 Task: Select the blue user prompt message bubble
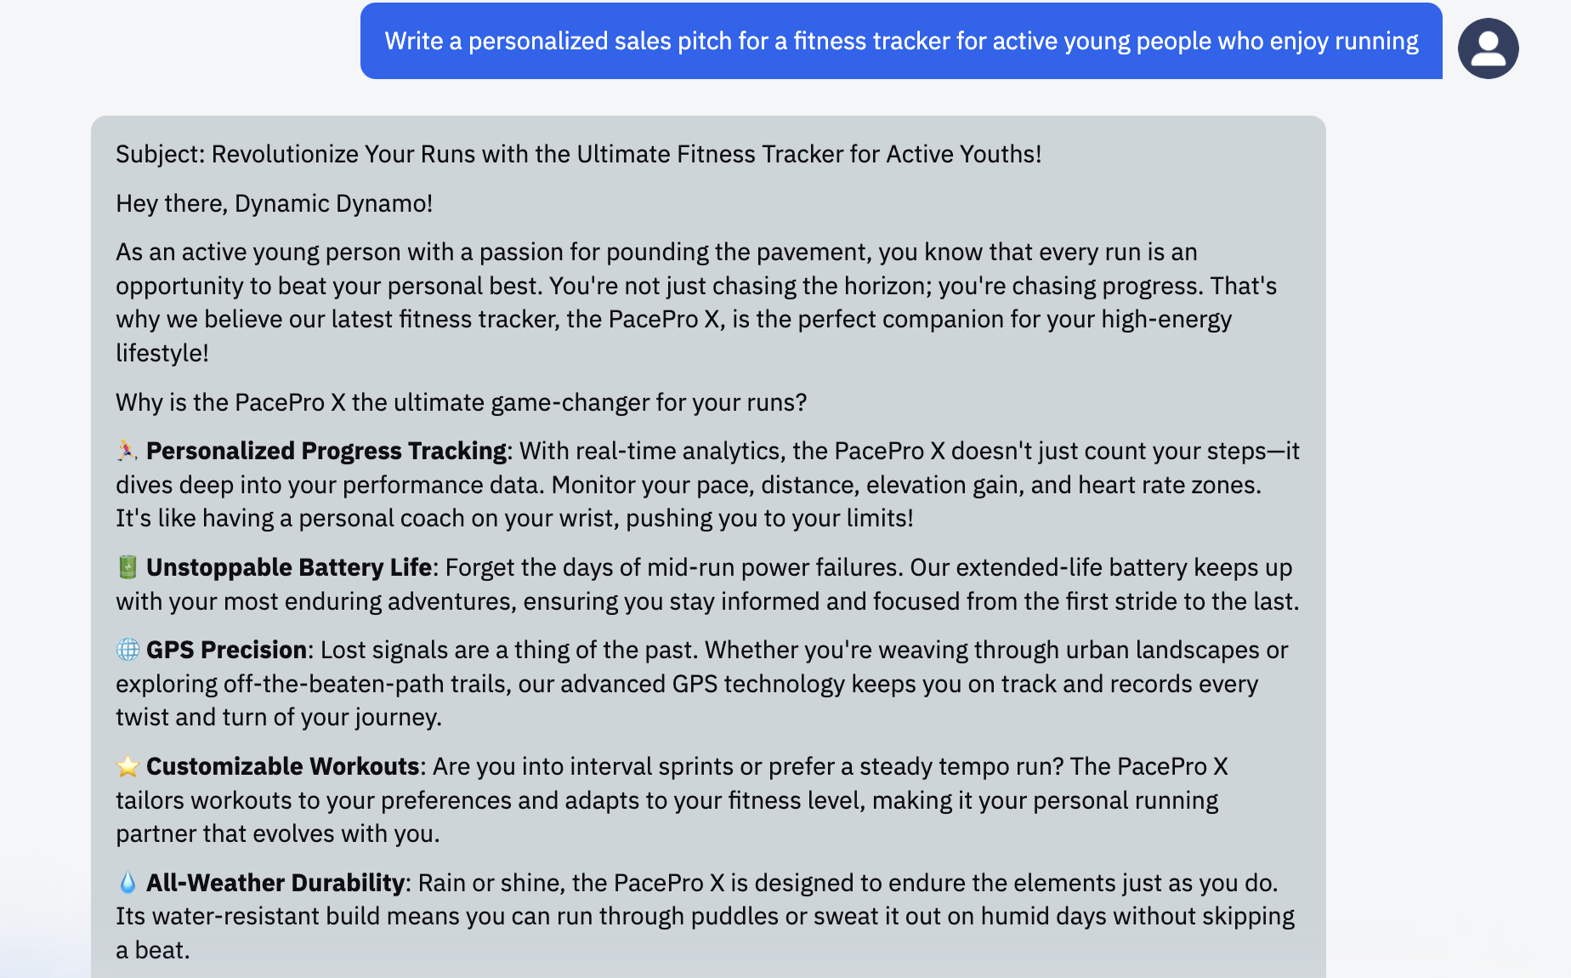(900, 41)
